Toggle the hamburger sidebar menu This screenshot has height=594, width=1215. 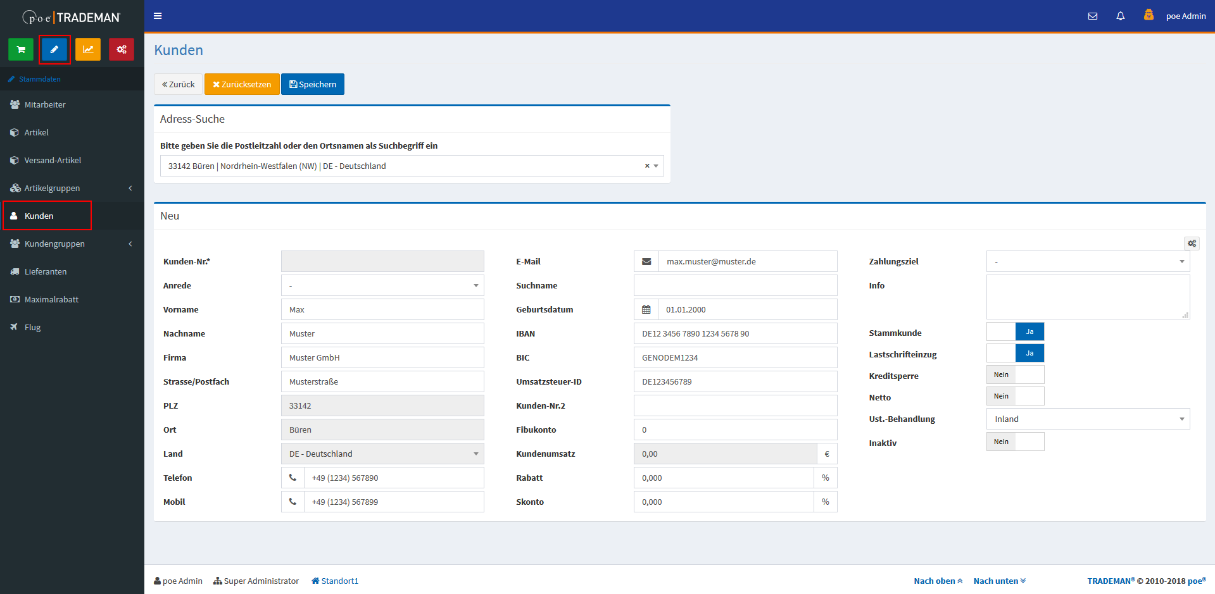[158, 16]
